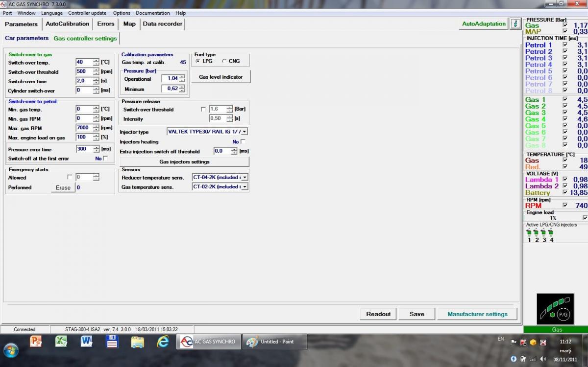Enable Pressure release switch-over threshold checkbox
This screenshot has height=367, width=588.
(203, 109)
